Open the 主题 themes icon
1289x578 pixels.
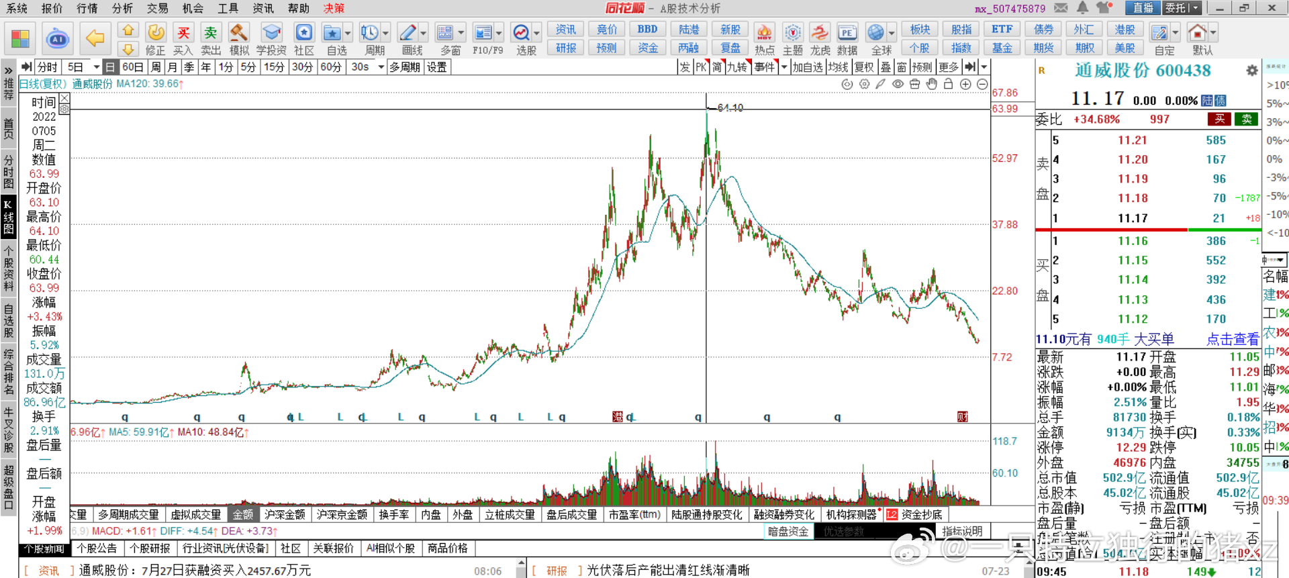tap(793, 40)
